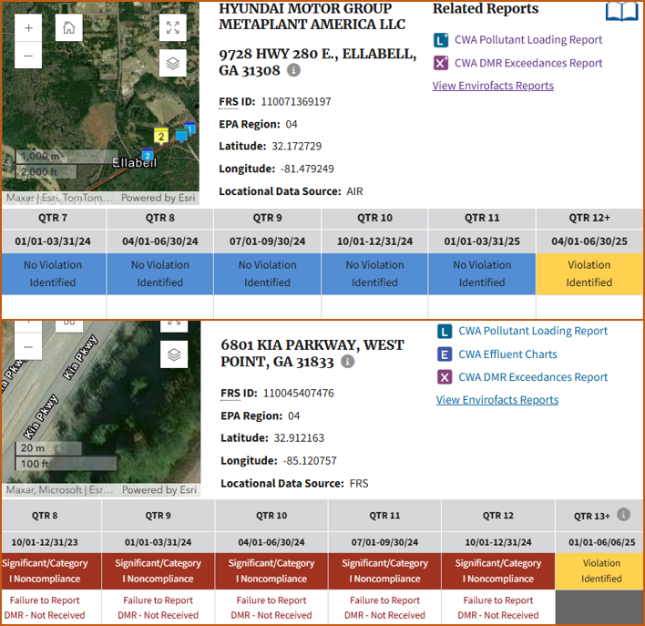Select No Violation Identified cell under QTR 7

point(53,273)
